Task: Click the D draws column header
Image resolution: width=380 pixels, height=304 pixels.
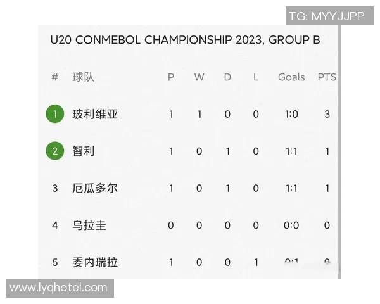Action: 227,77
